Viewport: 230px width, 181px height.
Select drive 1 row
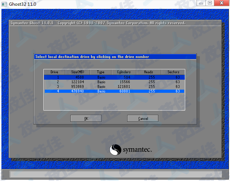pyautogui.click(x=114, y=77)
